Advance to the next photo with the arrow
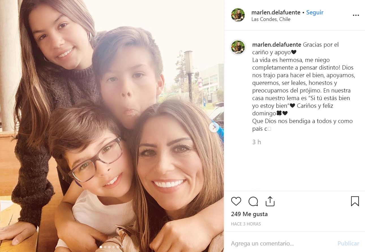The image size is (365, 252). [214, 127]
